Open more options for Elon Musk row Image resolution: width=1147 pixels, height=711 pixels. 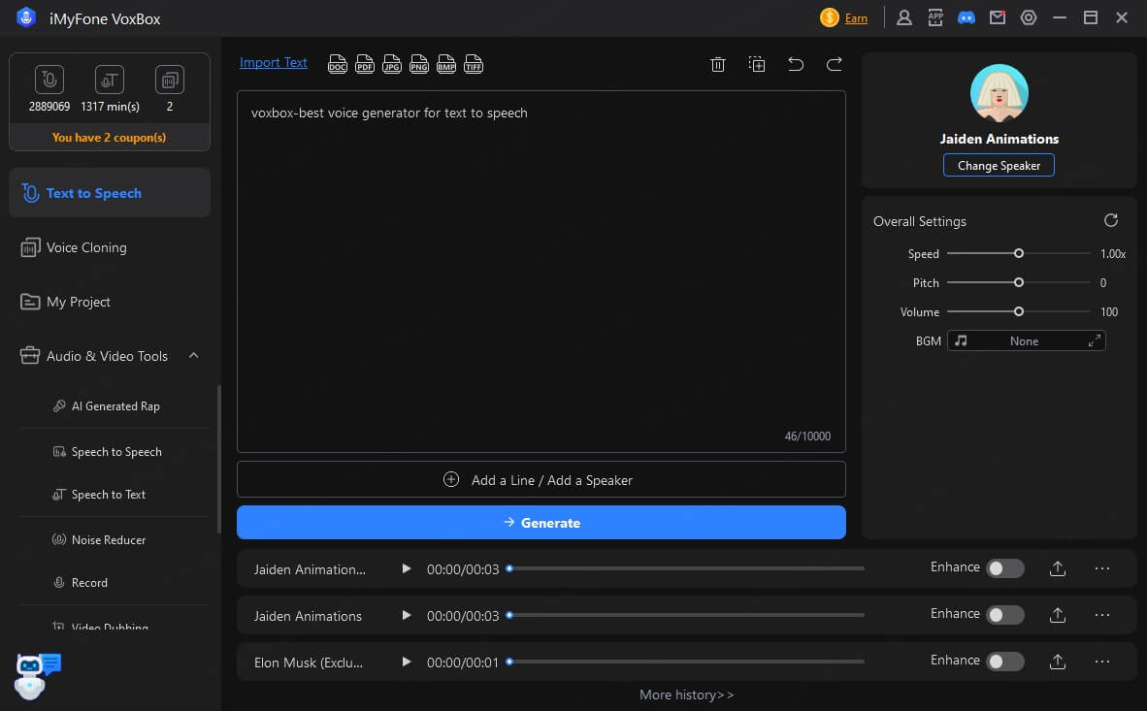[x=1101, y=662]
